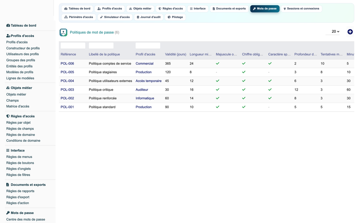
Task: Click the Référence filter input field
Action: [x=73, y=46]
